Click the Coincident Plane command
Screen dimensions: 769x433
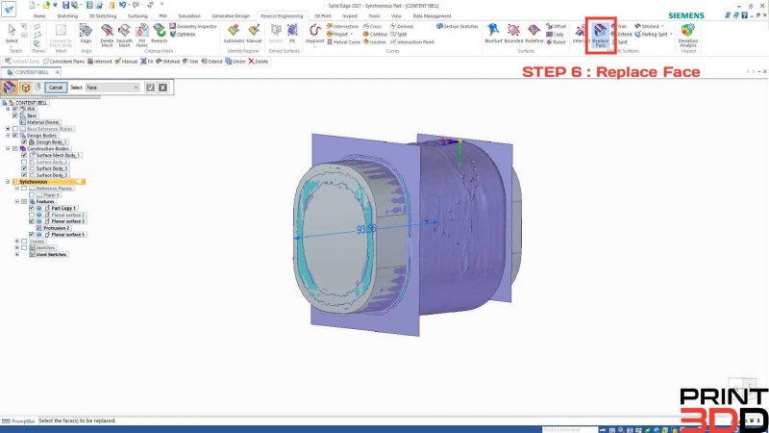click(63, 62)
